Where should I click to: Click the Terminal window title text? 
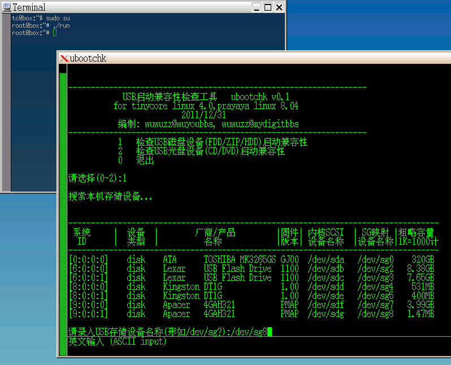tap(29, 7)
